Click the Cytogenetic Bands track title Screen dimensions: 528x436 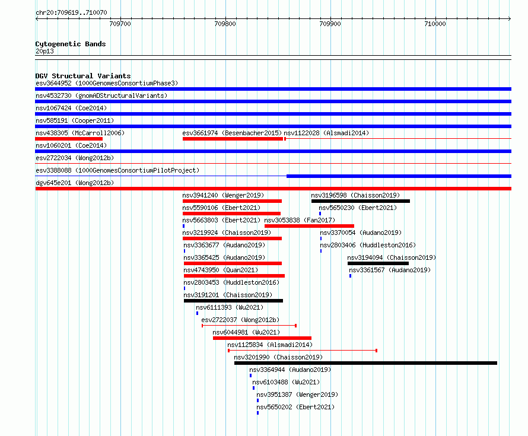[71, 44]
